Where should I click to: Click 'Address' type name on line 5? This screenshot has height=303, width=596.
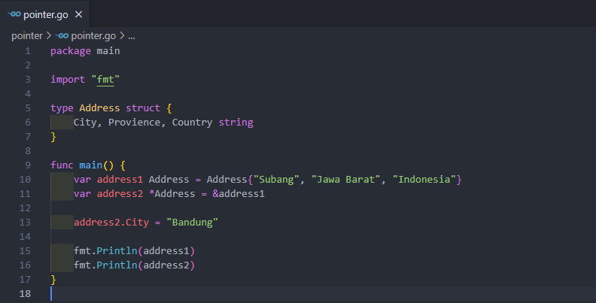(99, 108)
